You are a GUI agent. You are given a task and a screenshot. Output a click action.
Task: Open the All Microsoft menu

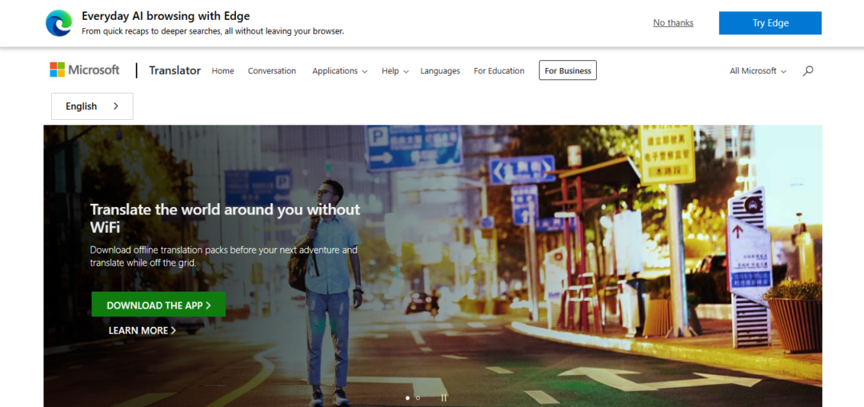[758, 71]
